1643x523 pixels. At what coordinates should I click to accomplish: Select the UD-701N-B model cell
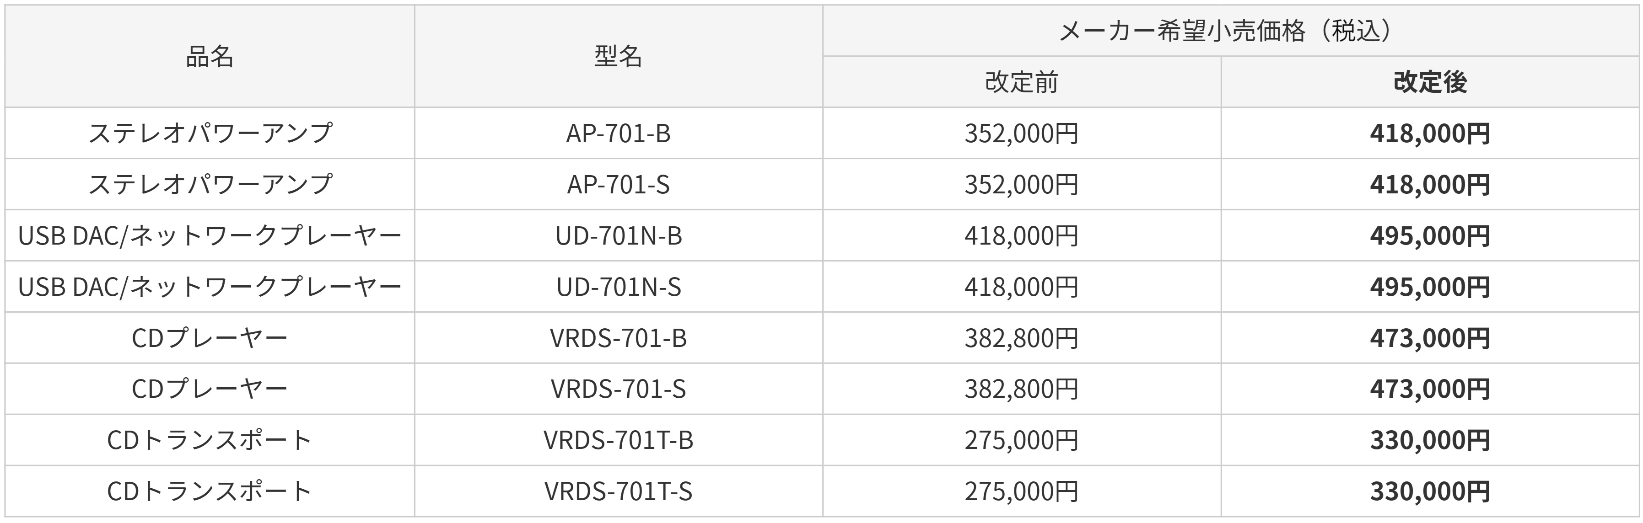tap(618, 236)
